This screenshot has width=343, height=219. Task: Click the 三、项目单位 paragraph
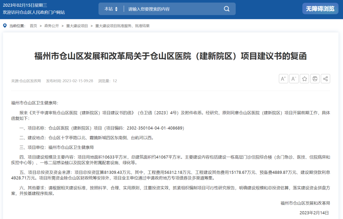tap(57, 147)
